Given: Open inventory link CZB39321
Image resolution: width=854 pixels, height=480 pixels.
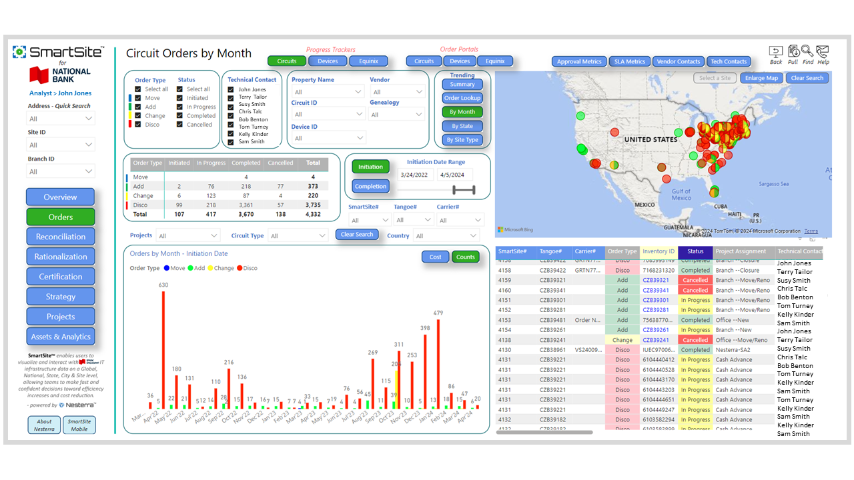Looking at the screenshot, I should click(655, 280).
